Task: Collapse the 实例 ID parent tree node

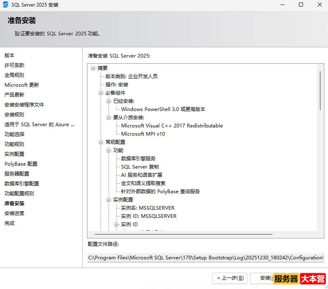Action: pyautogui.click(x=116, y=225)
